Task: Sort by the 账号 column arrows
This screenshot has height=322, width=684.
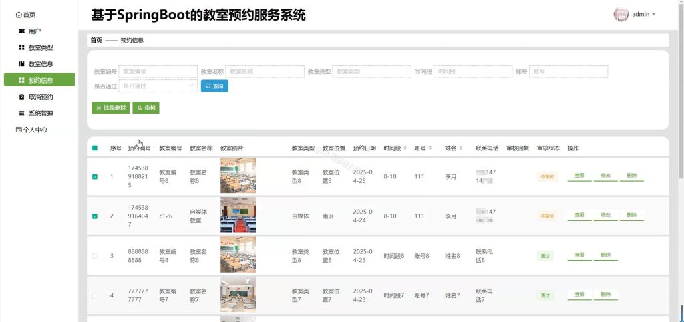Action: (430, 148)
